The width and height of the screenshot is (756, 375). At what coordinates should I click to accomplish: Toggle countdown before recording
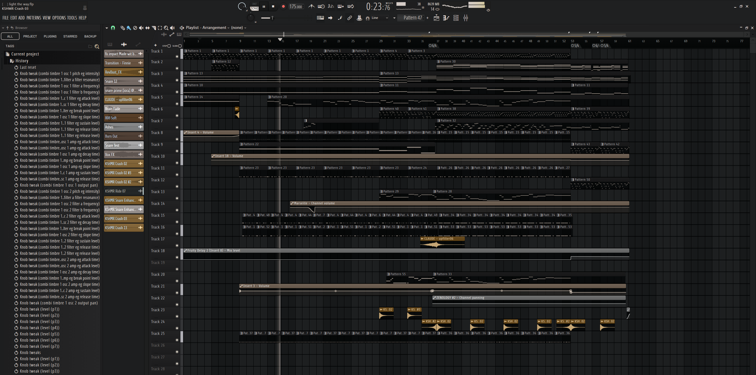(331, 6)
